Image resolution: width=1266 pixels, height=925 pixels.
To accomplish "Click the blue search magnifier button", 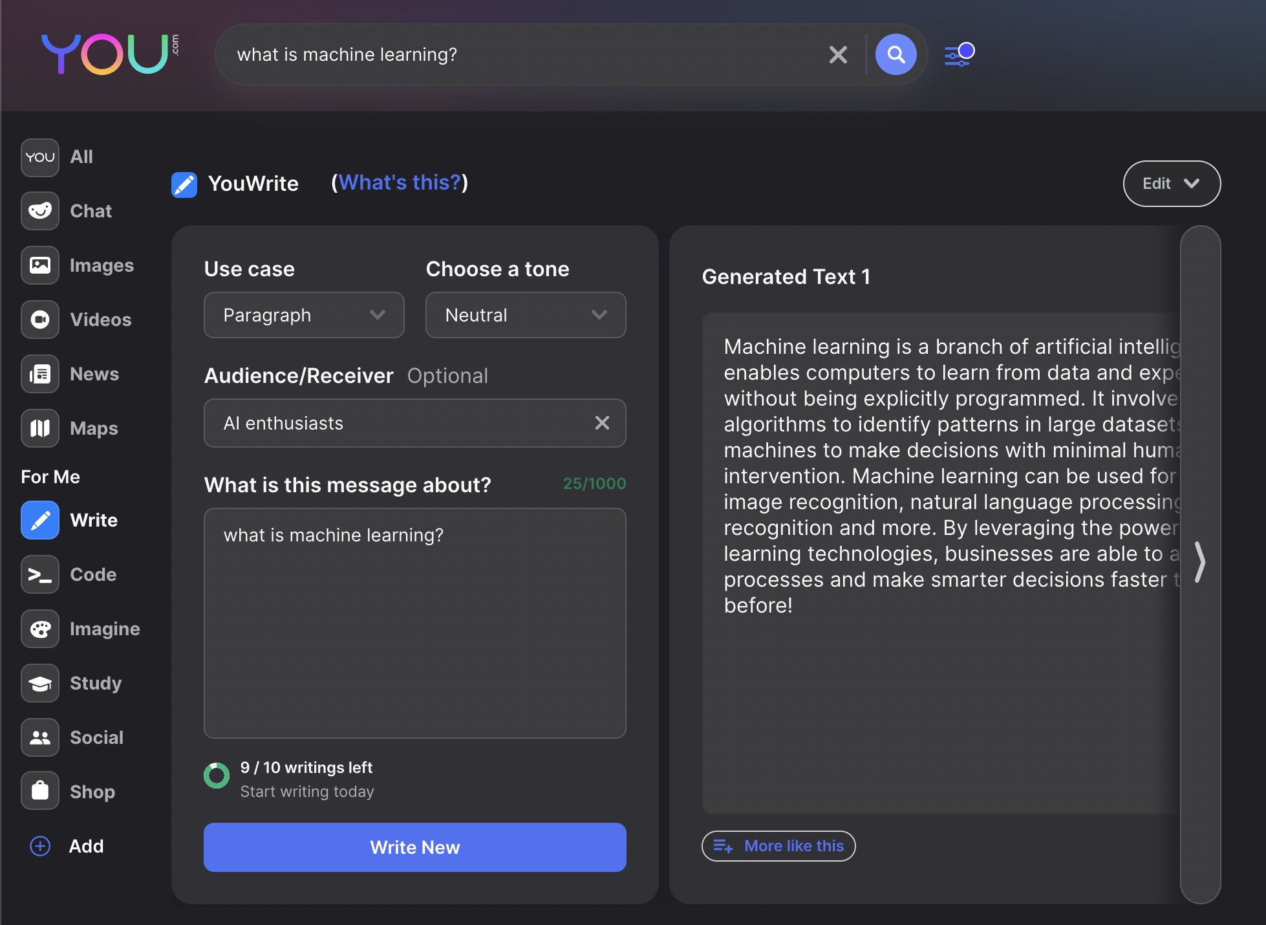I will [896, 54].
